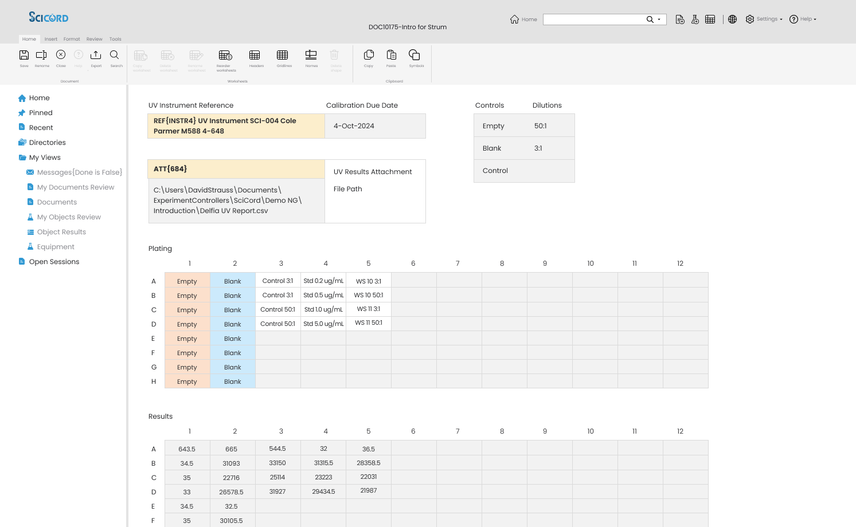Open Messages{Done is False} view
This screenshot has height=527, width=856.
80,172
